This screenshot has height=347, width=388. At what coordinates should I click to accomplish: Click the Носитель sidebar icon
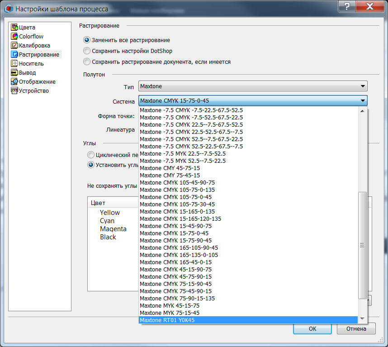[x=14, y=63]
